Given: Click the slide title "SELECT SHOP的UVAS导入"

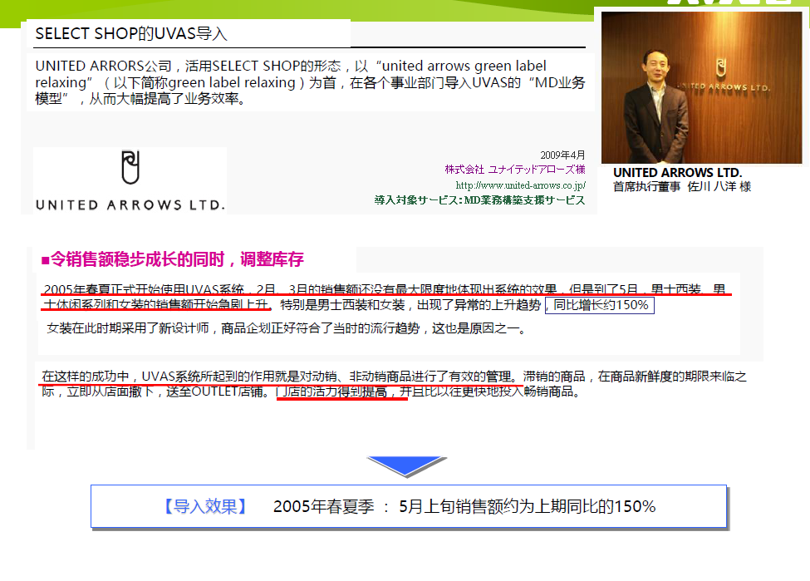Looking at the screenshot, I should (131, 34).
